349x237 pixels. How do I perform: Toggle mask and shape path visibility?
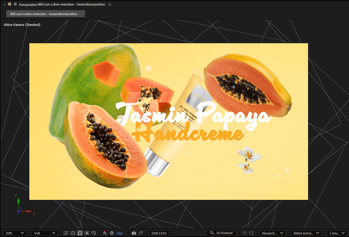tap(80, 233)
